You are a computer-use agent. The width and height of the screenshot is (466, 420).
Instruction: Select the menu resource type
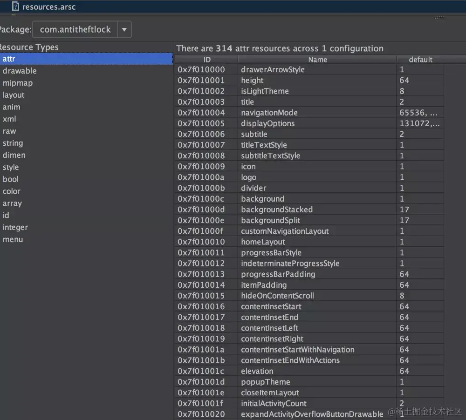click(x=13, y=239)
